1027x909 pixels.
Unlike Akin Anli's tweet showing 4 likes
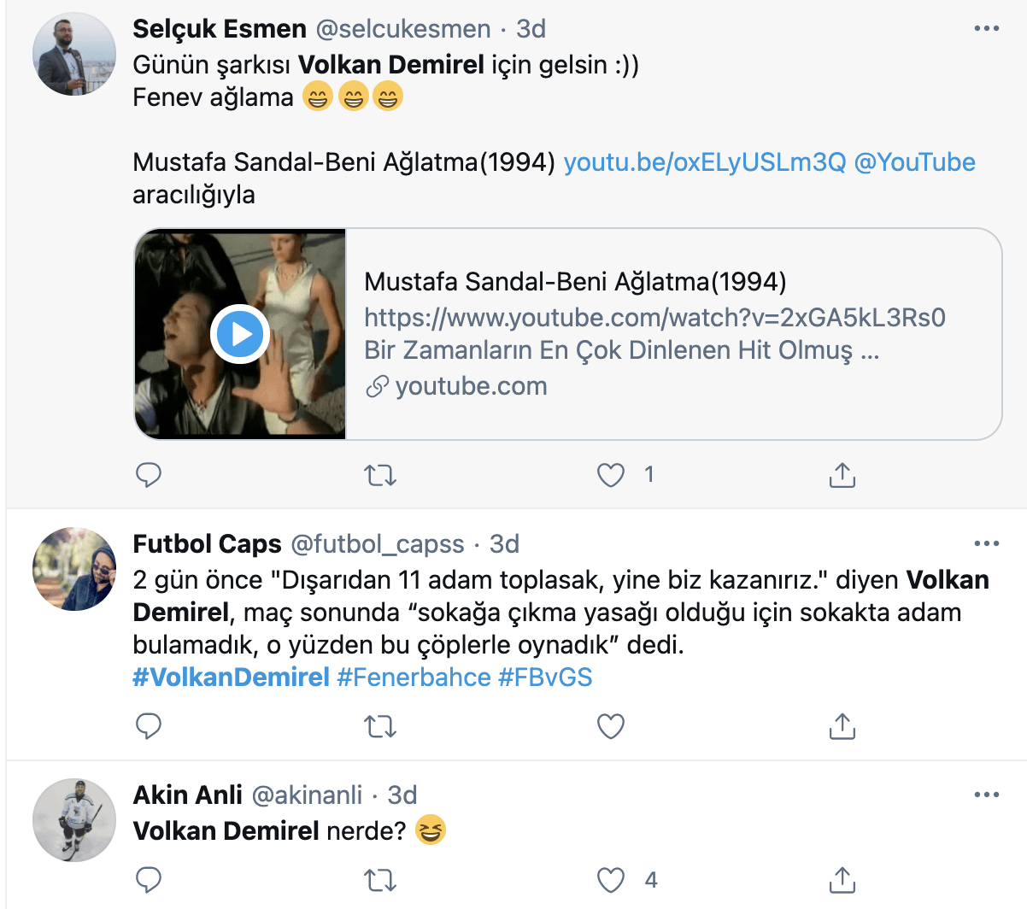click(610, 879)
